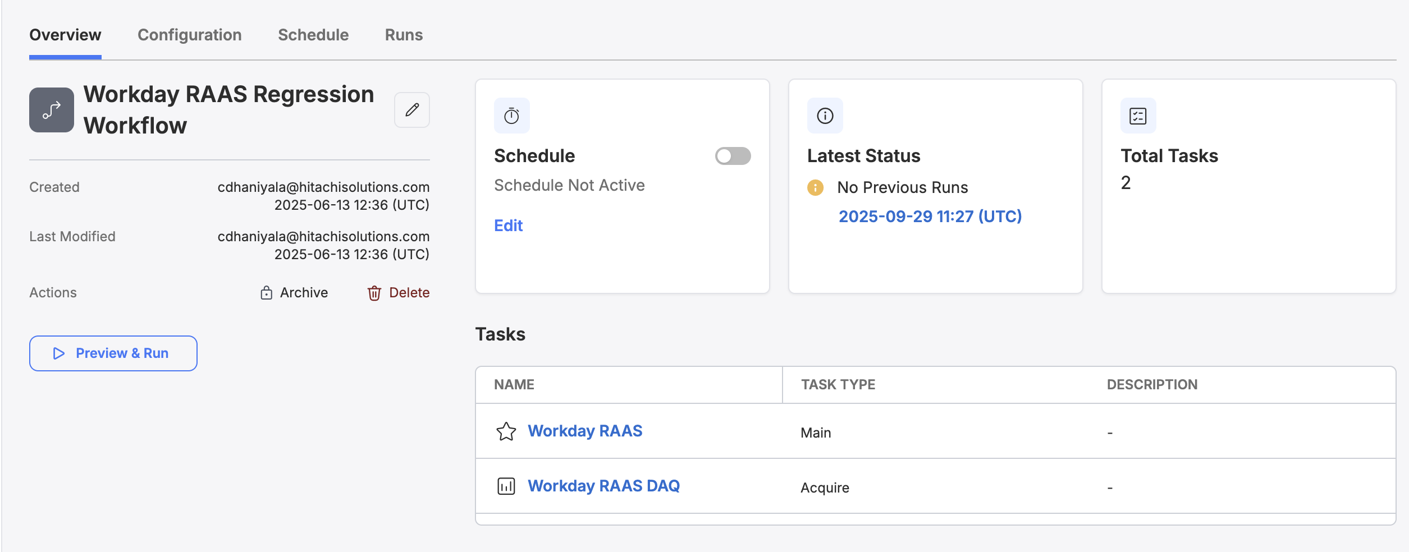
Task: Enable the Schedule toggle switch
Action: click(733, 156)
